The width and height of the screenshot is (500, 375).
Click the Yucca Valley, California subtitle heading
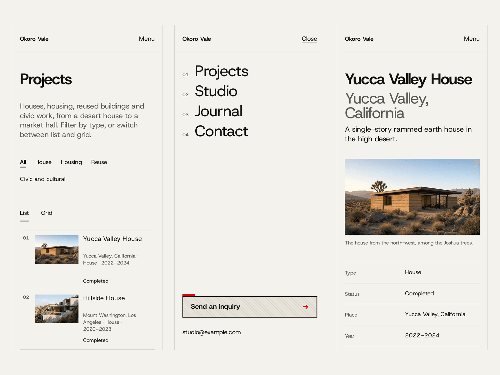click(x=387, y=106)
